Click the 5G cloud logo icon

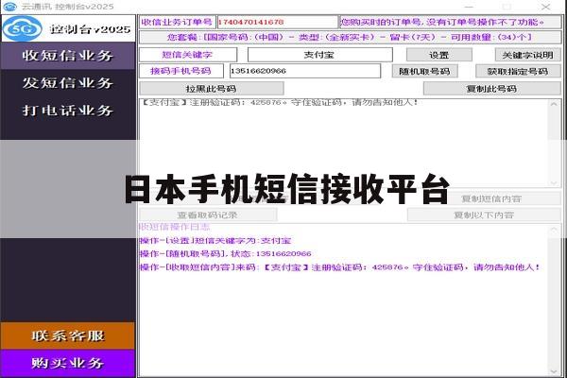pos(23,28)
